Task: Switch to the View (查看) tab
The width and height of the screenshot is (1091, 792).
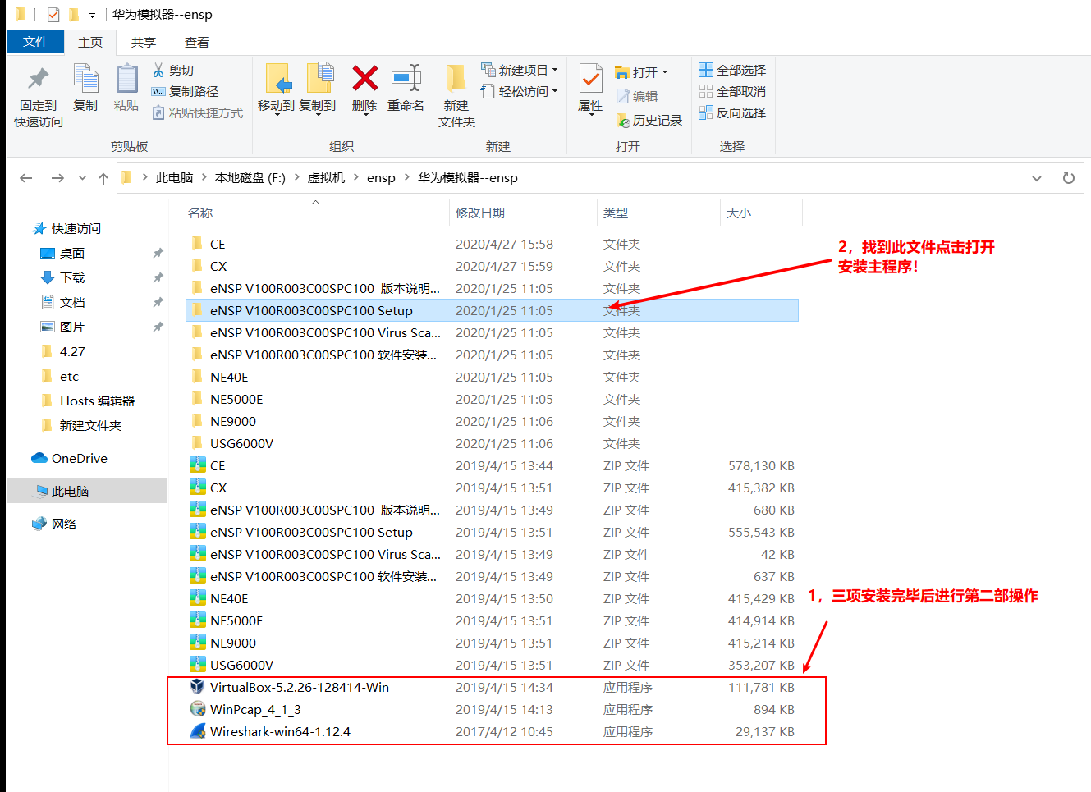Action: point(197,42)
